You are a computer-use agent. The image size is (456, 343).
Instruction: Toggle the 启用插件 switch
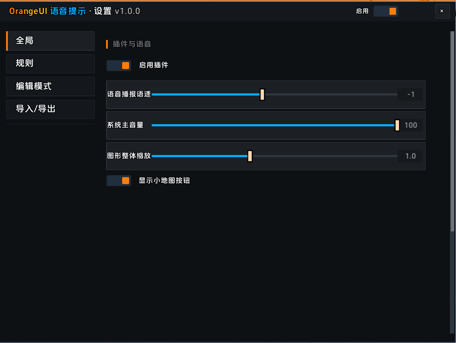coord(119,66)
